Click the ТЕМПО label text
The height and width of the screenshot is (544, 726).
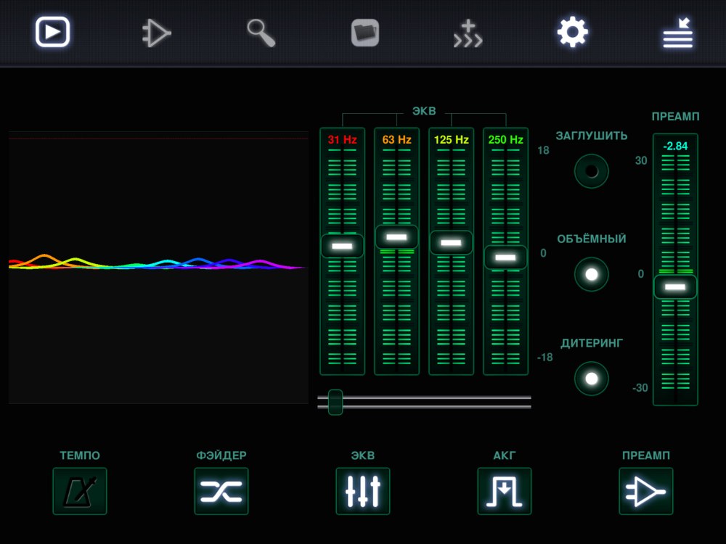tap(80, 456)
